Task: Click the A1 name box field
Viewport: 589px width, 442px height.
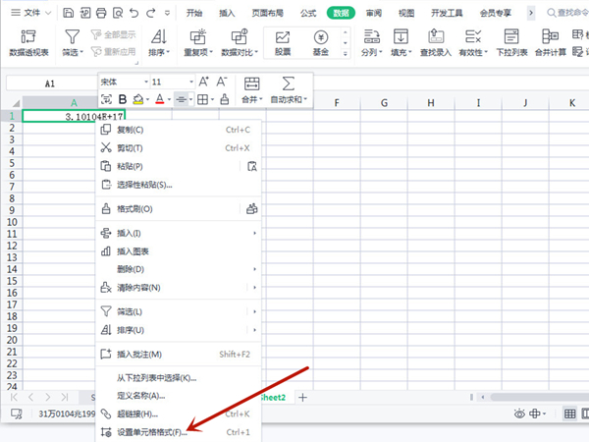Action: (51, 83)
